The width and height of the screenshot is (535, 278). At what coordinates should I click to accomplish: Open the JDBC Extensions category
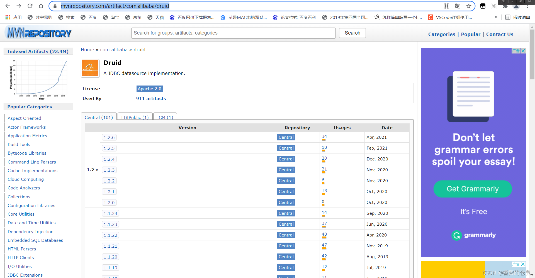(25, 275)
